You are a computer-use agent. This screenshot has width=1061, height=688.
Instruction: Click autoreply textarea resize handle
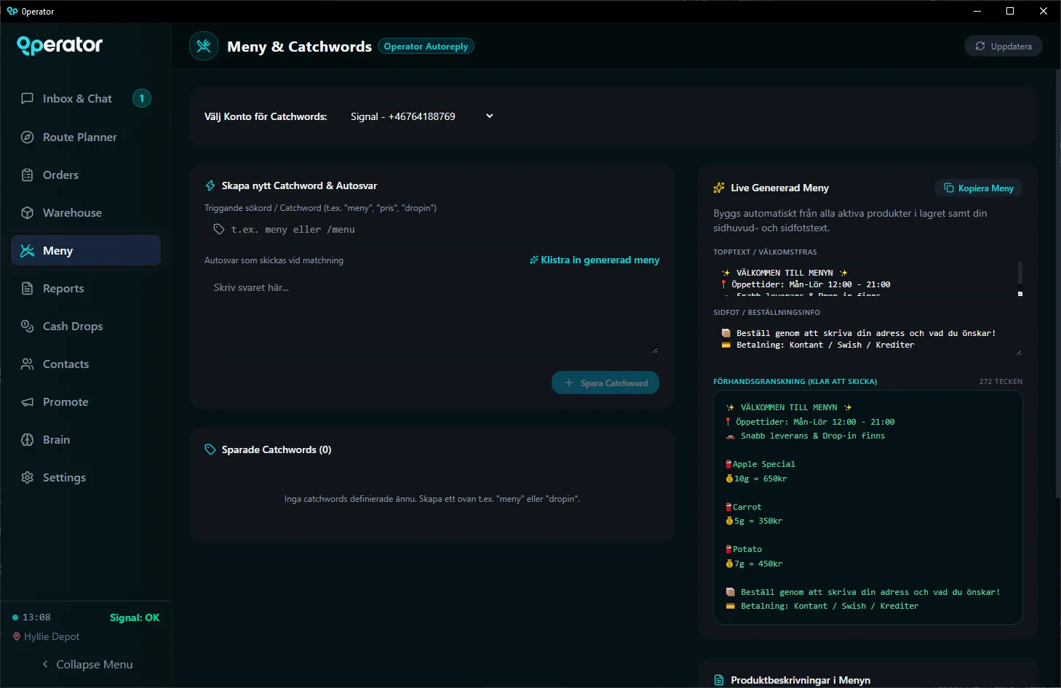pos(655,351)
